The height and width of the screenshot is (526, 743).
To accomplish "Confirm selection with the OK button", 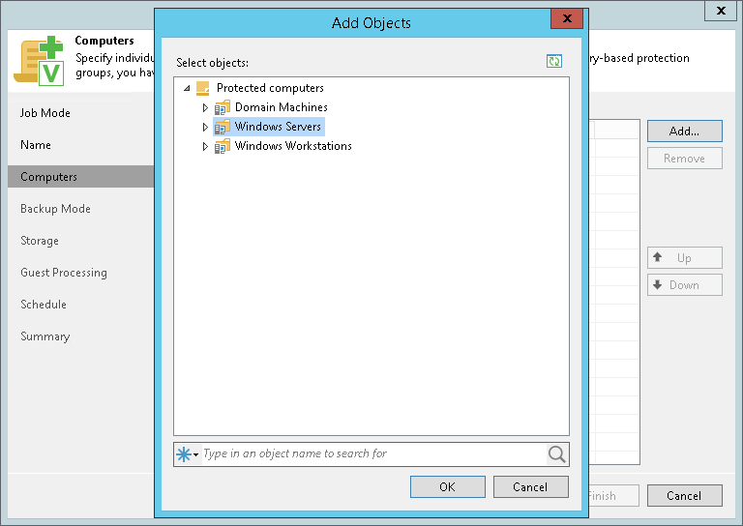I will point(448,486).
